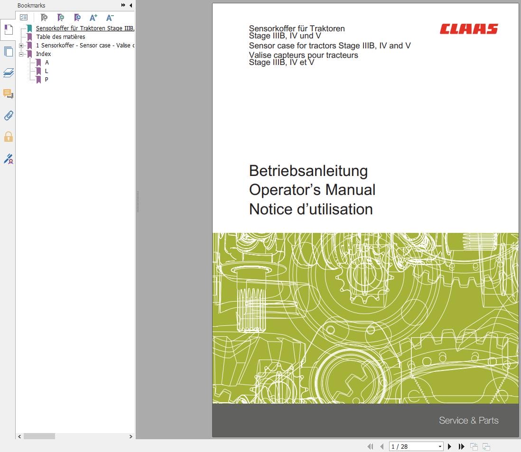This screenshot has width=521, height=452.
Task: Open index bookmark A
Action: 47,63
